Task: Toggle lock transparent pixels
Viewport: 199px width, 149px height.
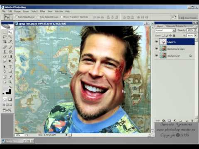Action: [x=163, y=36]
